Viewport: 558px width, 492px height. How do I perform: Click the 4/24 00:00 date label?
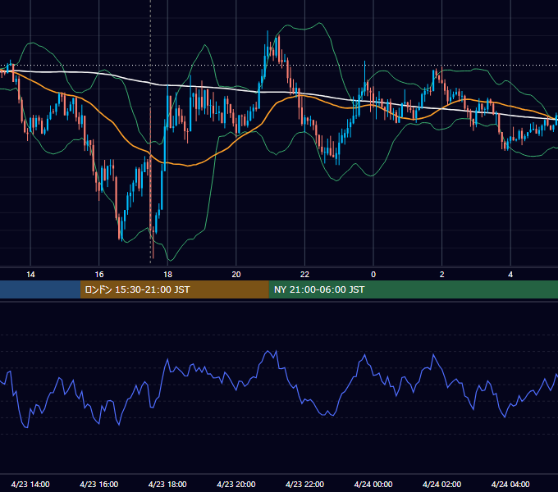pyautogui.click(x=373, y=484)
